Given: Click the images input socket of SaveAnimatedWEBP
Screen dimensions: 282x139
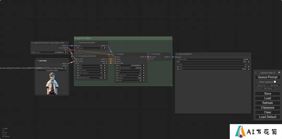Looking at the screenshot, I should [x=176, y=57].
